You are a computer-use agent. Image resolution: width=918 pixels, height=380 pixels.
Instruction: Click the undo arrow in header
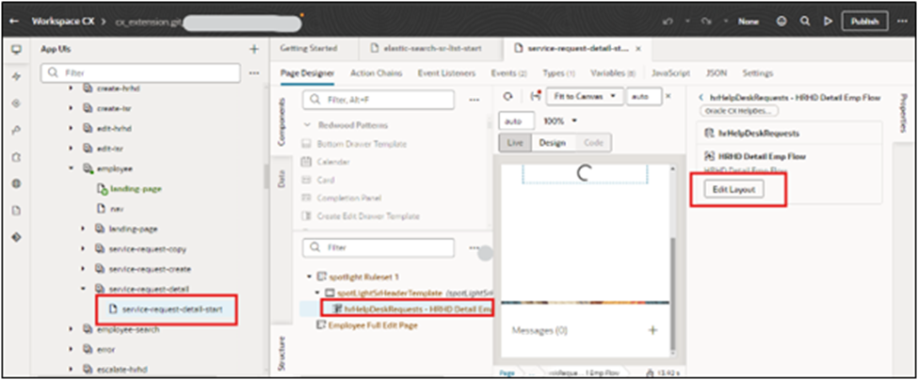coord(668,21)
